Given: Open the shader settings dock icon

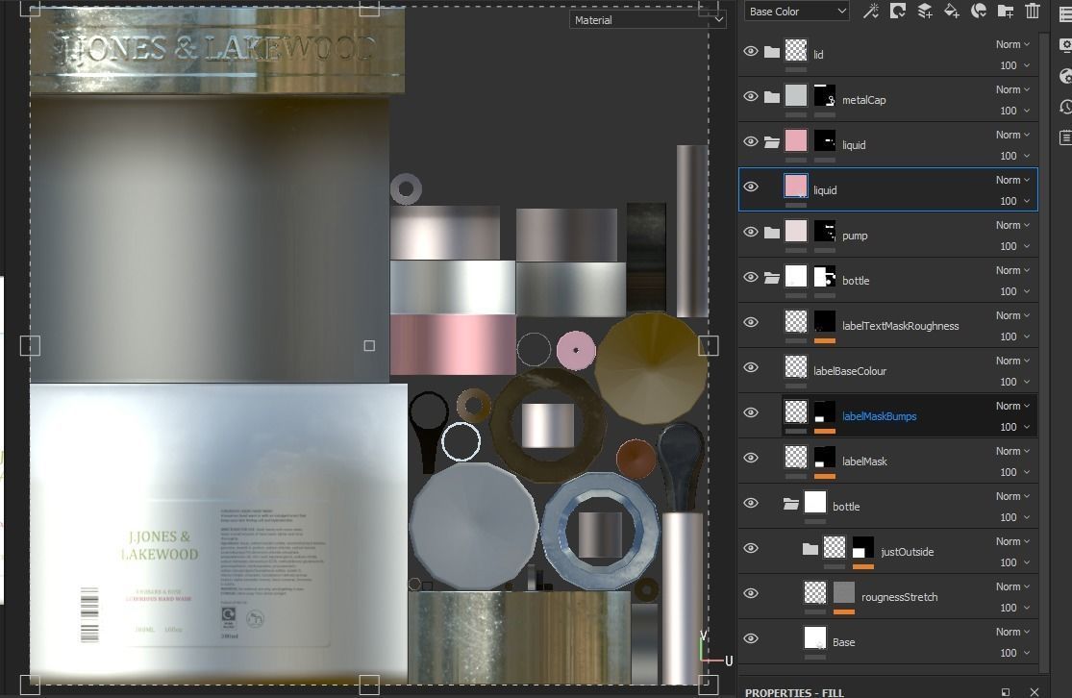Looking at the screenshot, I should pos(1065,76).
